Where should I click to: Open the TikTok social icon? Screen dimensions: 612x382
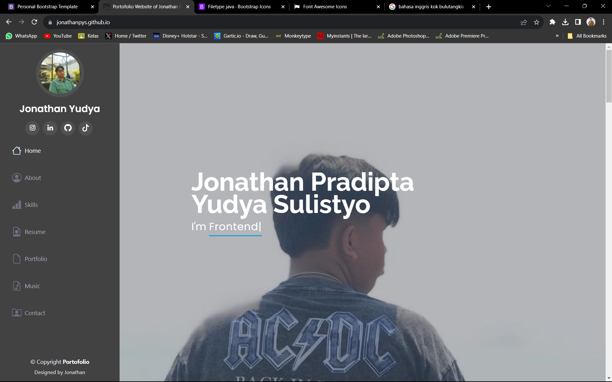[x=85, y=128]
